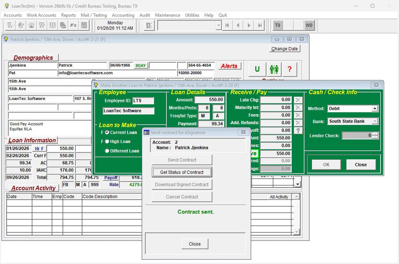Click the BDAY button
Viewport: 399px width, 264px height.
(x=141, y=66)
